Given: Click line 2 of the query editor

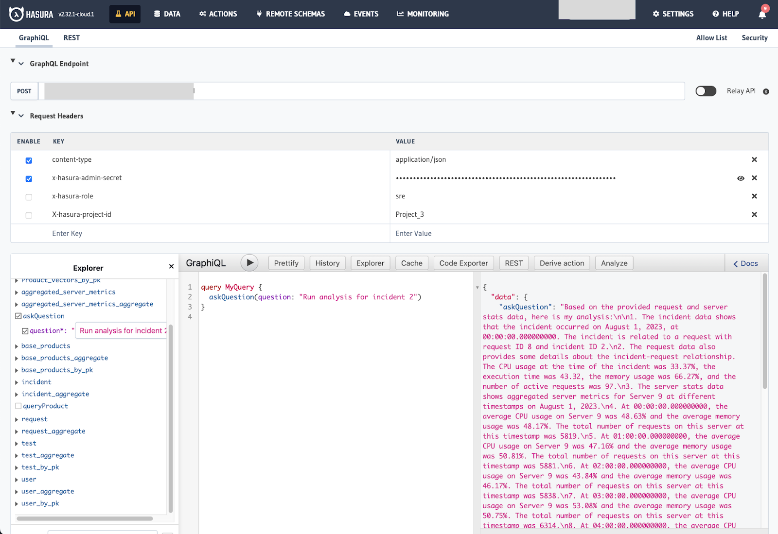Looking at the screenshot, I should pos(315,297).
